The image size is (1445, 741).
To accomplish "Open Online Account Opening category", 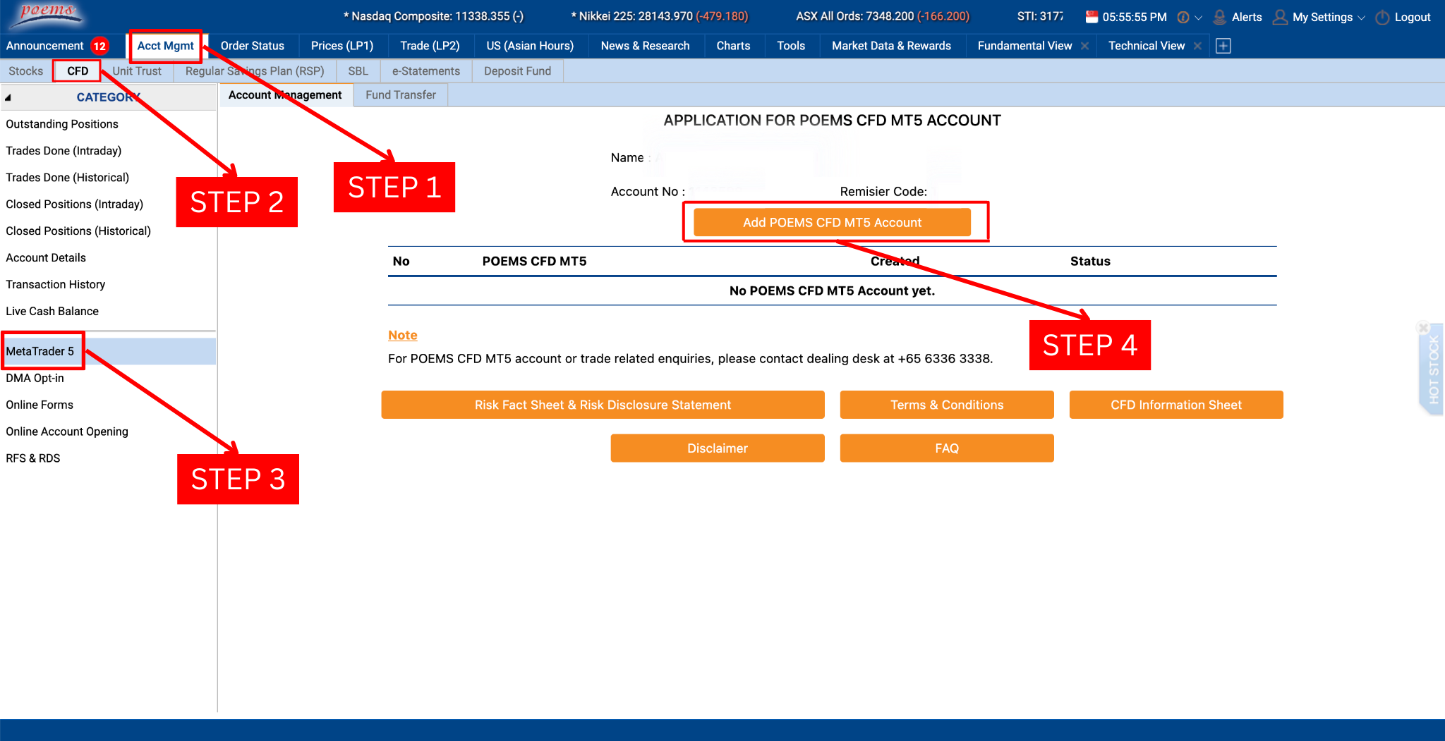I will pyautogui.click(x=67, y=431).
